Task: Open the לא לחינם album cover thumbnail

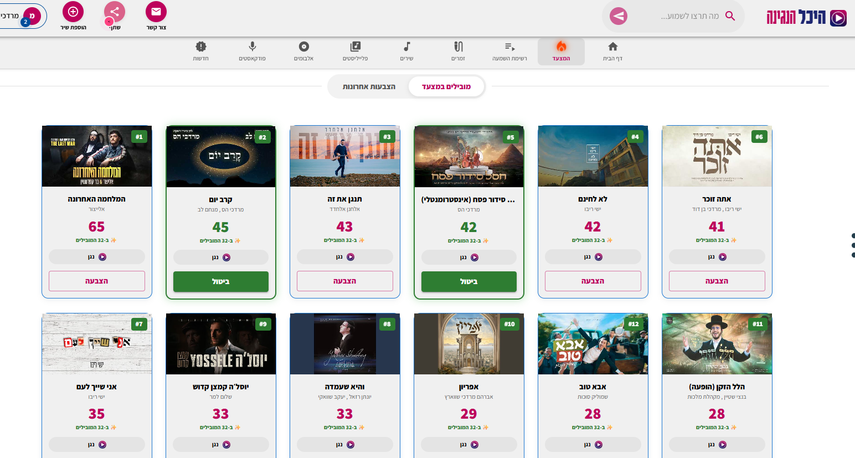Action: pyautogui.click(x=593, y=156)
